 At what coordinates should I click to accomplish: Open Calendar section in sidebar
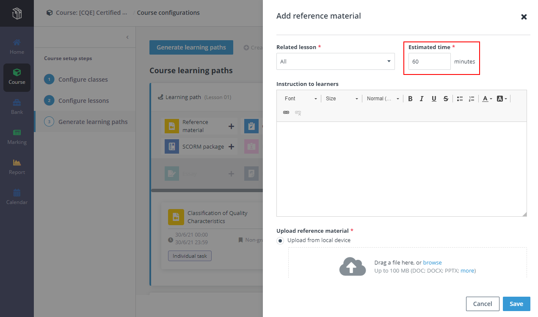[x=17, y=197]
